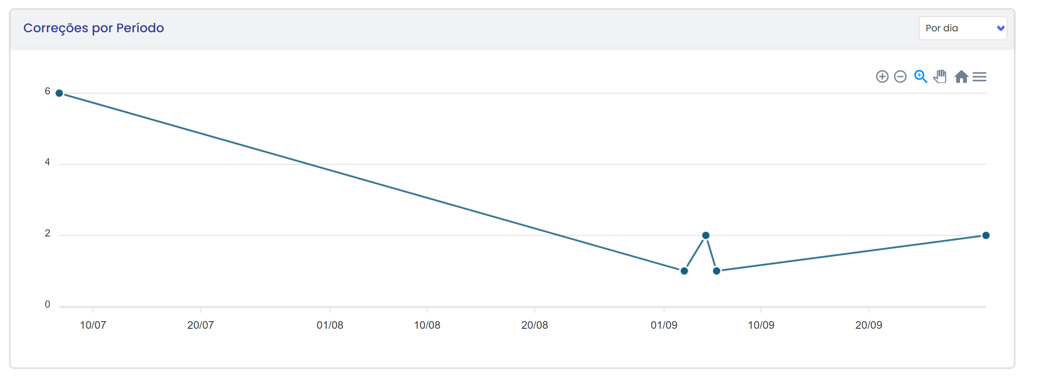Viewport: 1038px width, 378px height.
Task: Activate the selection zoom magnifier tool
Action: point(921,77)
